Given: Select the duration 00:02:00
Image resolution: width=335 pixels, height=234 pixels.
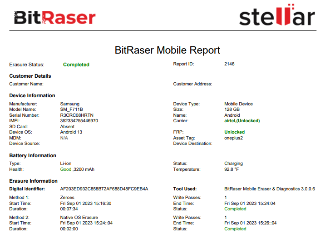Looking at the screenshot, I should pos(69,229).
